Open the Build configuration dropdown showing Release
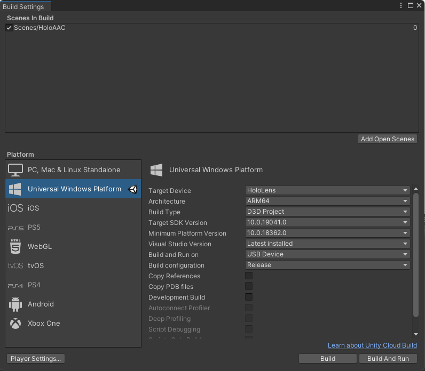The width and height of the screenshot is (425, 371). point(327,265)
